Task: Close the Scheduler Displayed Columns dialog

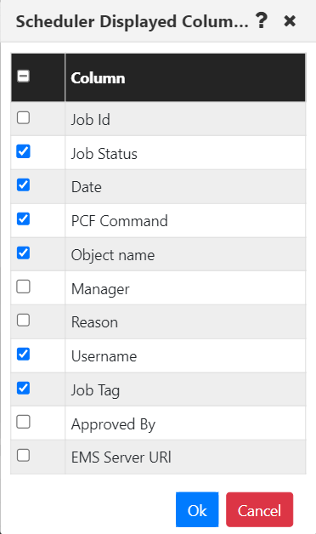Action: [x=290, y=21]
